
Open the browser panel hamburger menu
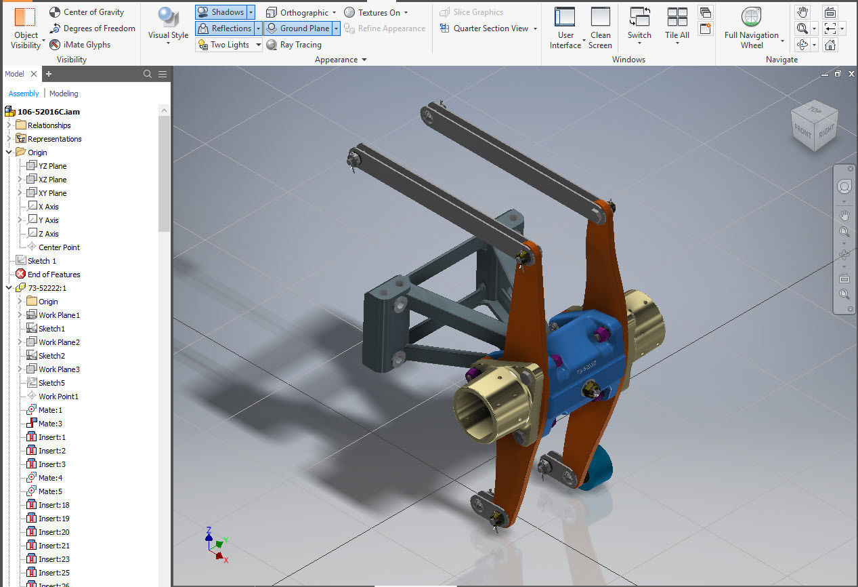pyautogui.click(x=163, y=74)
